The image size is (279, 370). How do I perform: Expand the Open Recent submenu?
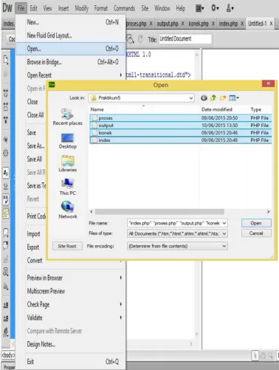click(x=71, y=75)
